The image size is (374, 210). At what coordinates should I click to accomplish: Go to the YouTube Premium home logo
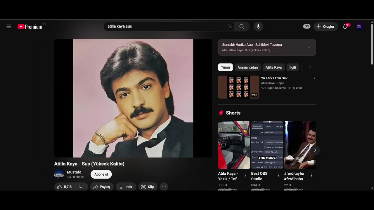30,27
